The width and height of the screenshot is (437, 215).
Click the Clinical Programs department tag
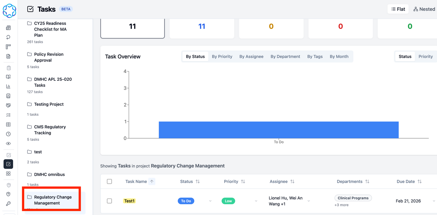tap(353, 198)
